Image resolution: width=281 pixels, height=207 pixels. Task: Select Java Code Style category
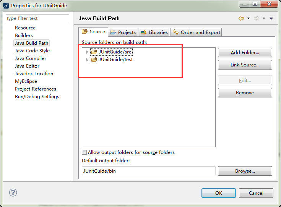point(32,51)
